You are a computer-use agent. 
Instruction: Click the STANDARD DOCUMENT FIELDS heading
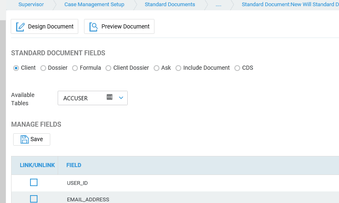58,53
